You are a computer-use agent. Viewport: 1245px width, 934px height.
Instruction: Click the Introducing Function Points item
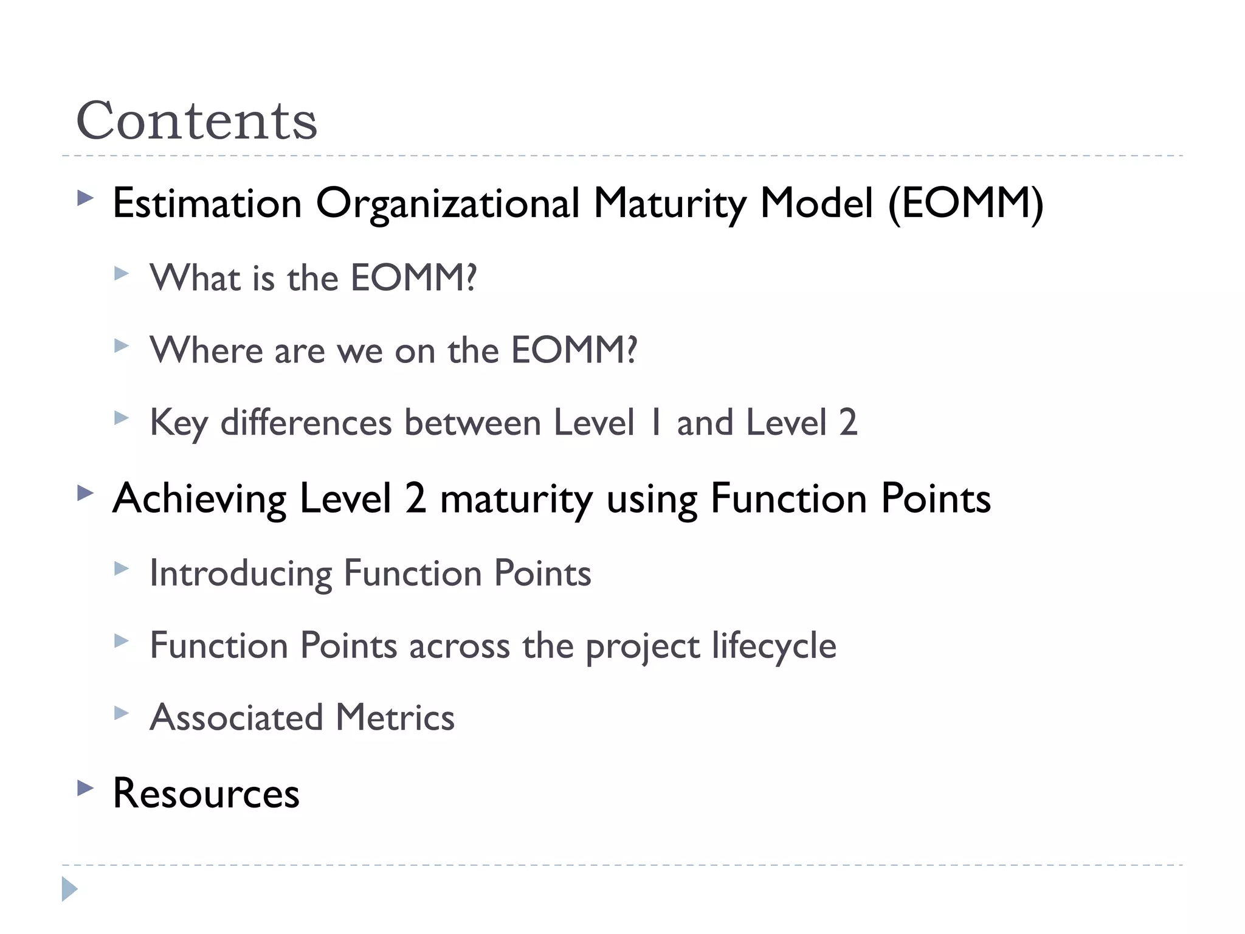click(x=370, y=574)
